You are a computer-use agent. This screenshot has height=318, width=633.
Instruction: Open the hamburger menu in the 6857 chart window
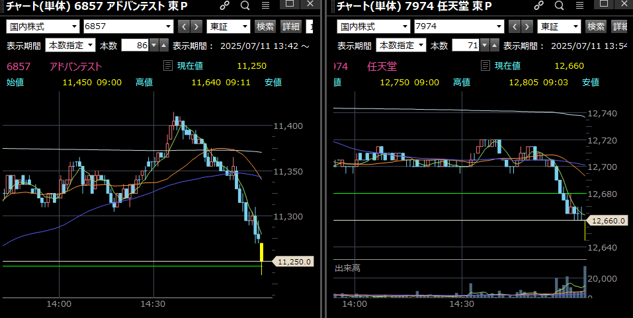[265, 5]
